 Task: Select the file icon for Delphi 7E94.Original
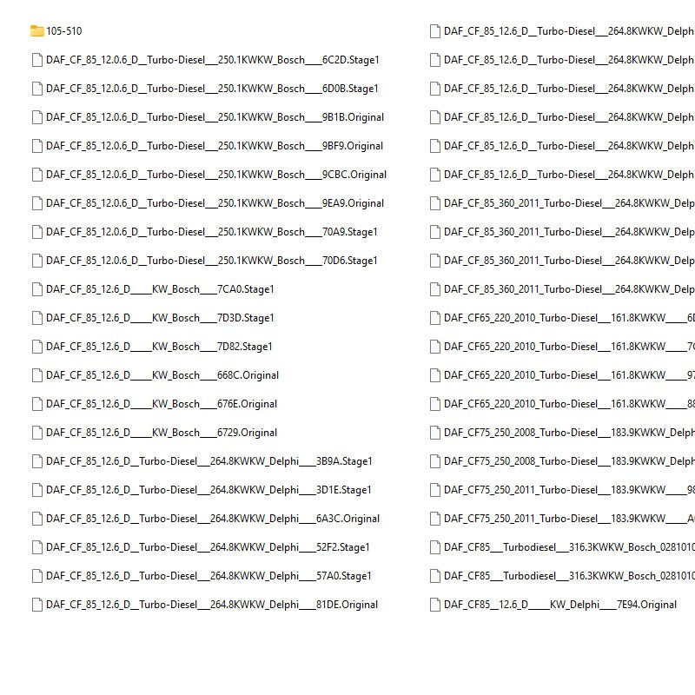coord(434,605)
